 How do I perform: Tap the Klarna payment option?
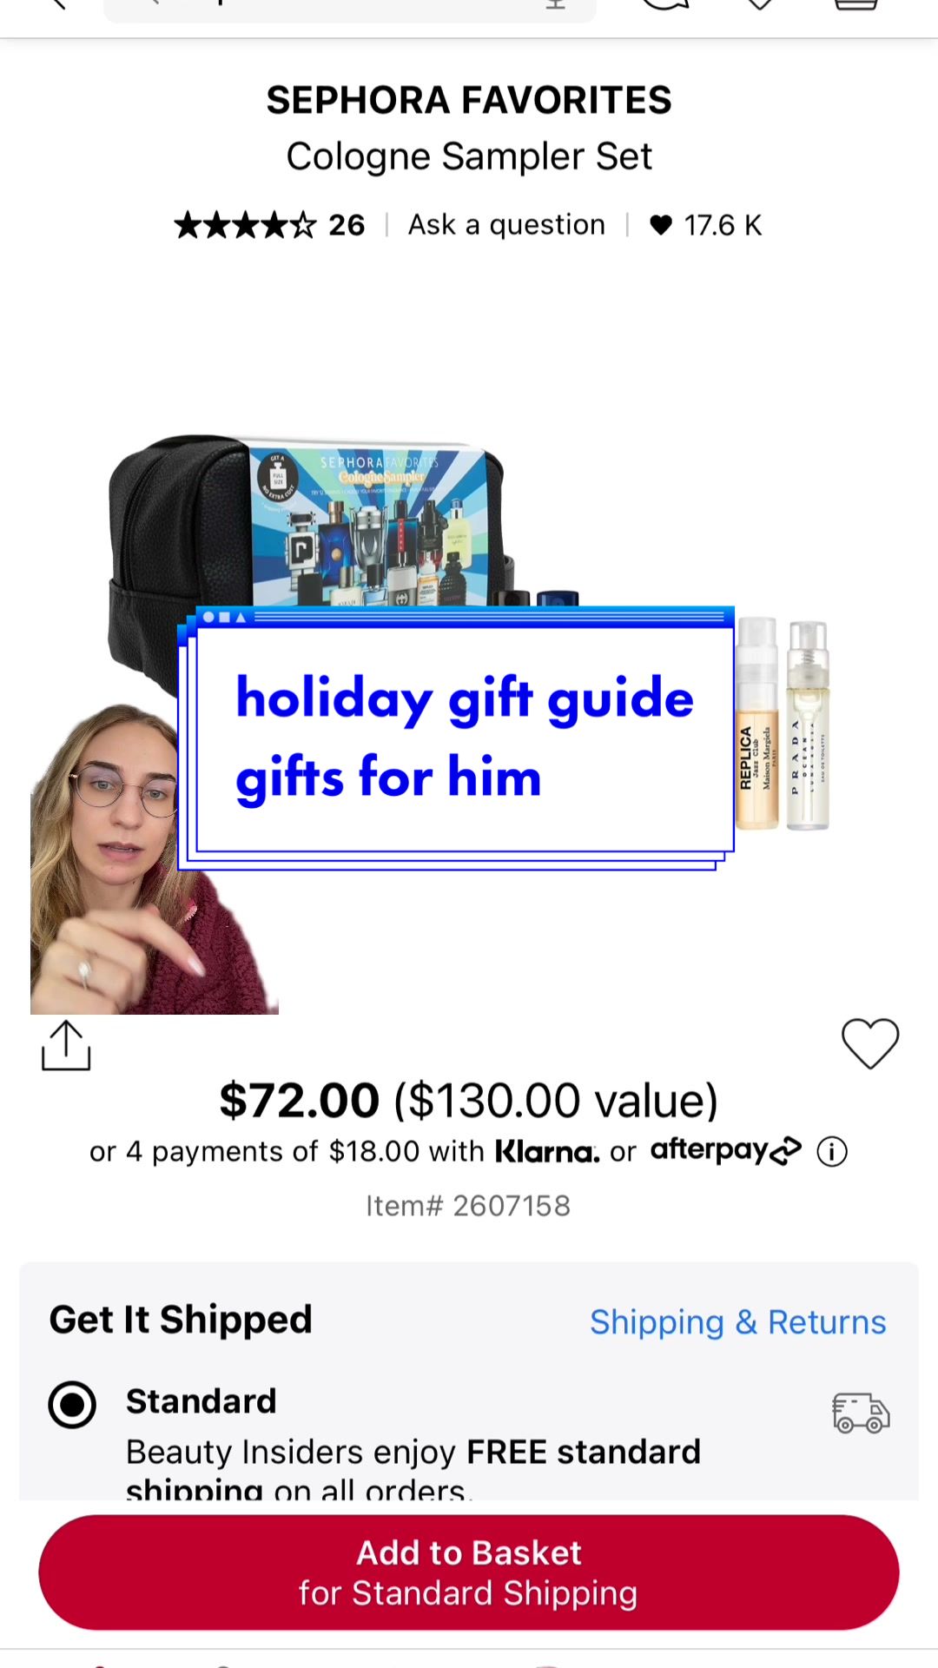tap(547, 1153)
